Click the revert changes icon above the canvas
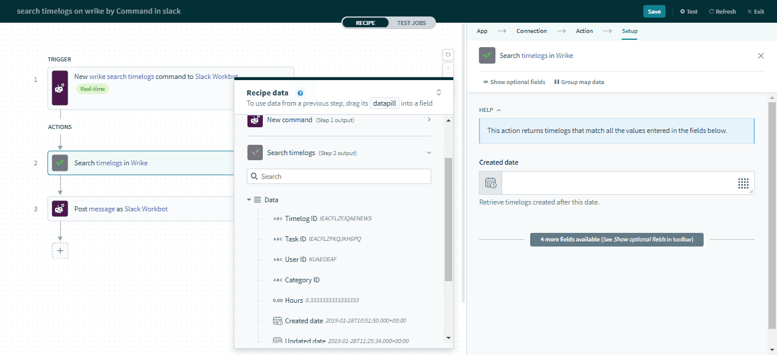 tap(448, 55)
